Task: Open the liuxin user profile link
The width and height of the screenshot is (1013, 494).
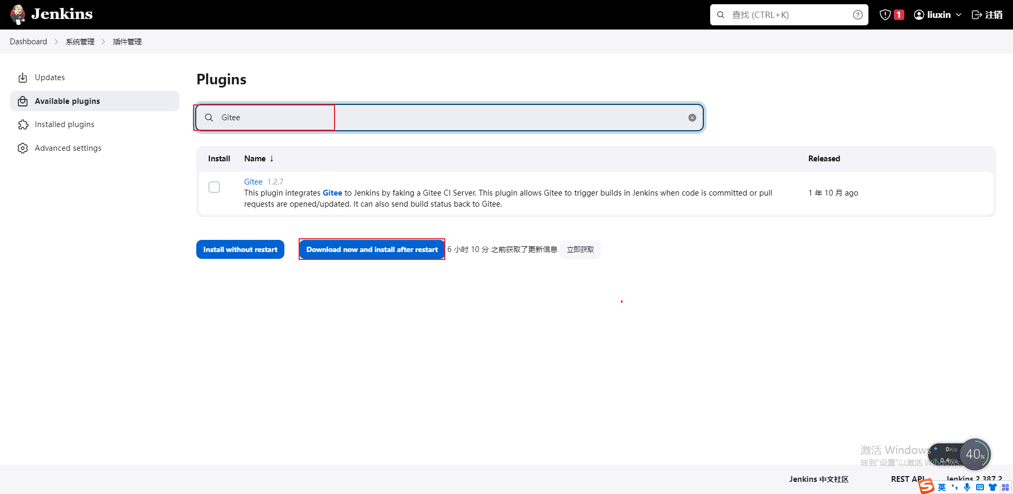Action: [x=939, y=15]
